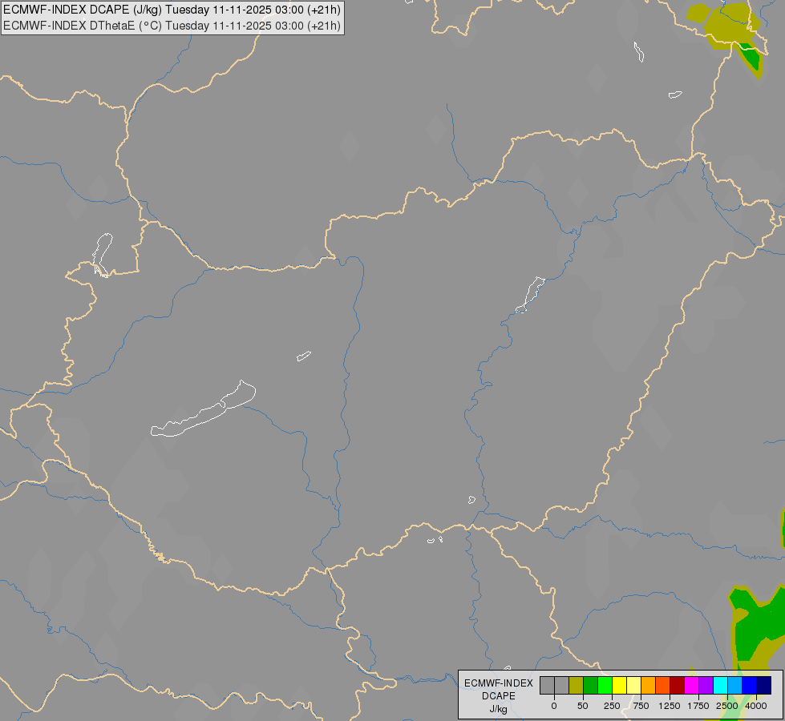Viewport: 785px width, 721px height.
Task: Click the ECMWF-INDEX DCAPE (J/kg) title line
Action: 172,10
